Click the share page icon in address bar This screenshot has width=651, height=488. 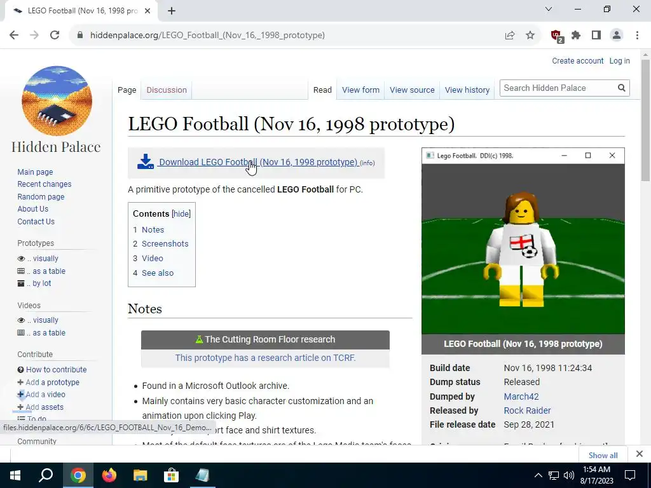click(x=510, y=36)
